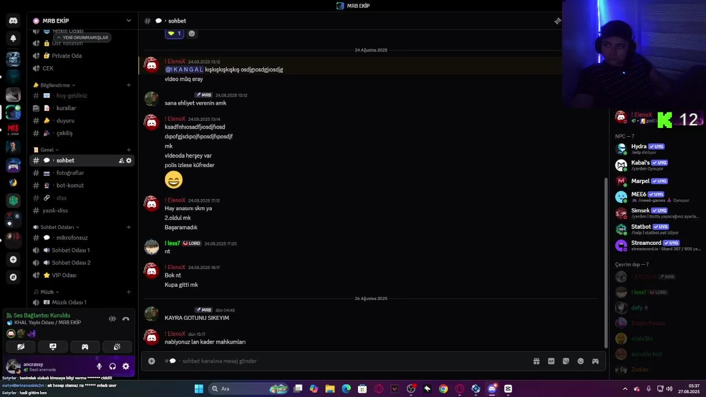Open sohbet channel settings gear

click(129, 160)
